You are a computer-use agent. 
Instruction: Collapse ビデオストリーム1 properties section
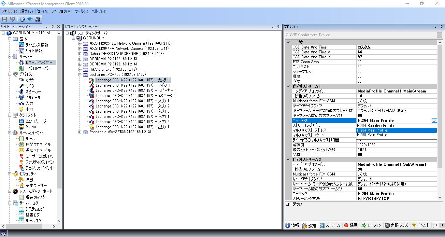coord(288,86)
